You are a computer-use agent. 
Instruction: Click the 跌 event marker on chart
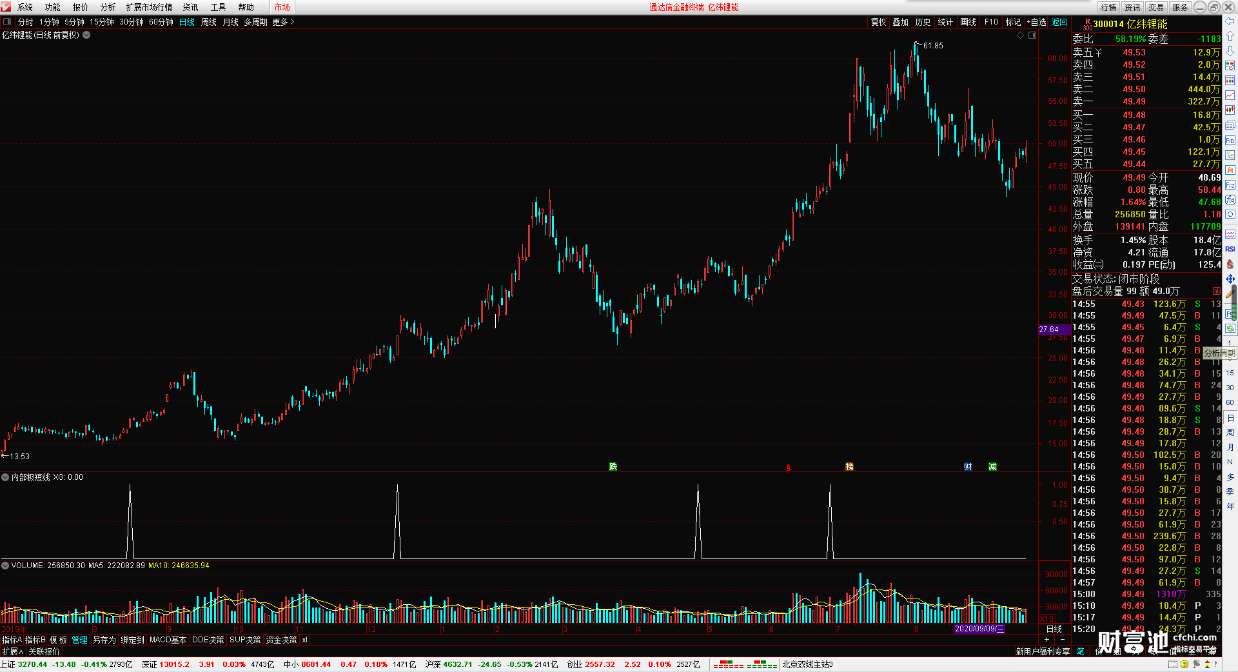point(613,466)
